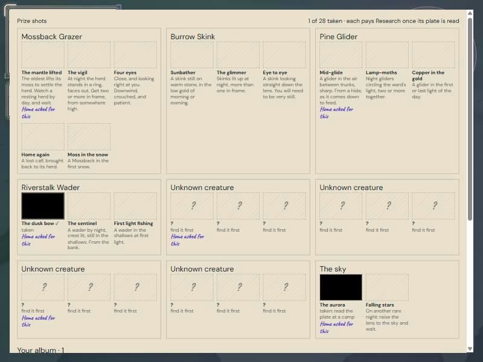This screenshot has width=483, height=362.
Task: Click the vertical scrollbar thumb
Action: point(470,119)
